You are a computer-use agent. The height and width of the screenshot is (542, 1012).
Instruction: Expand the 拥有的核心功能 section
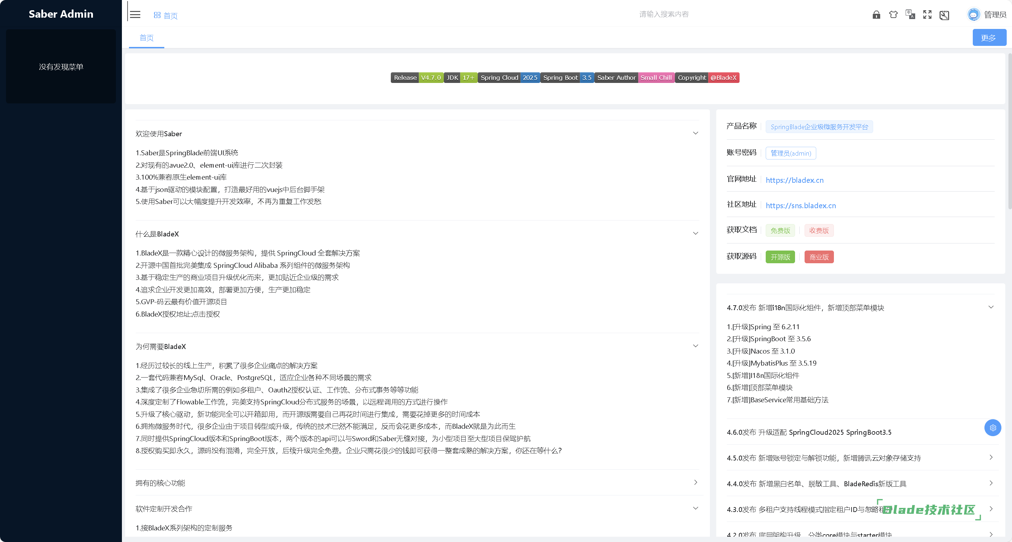(695, 482)
